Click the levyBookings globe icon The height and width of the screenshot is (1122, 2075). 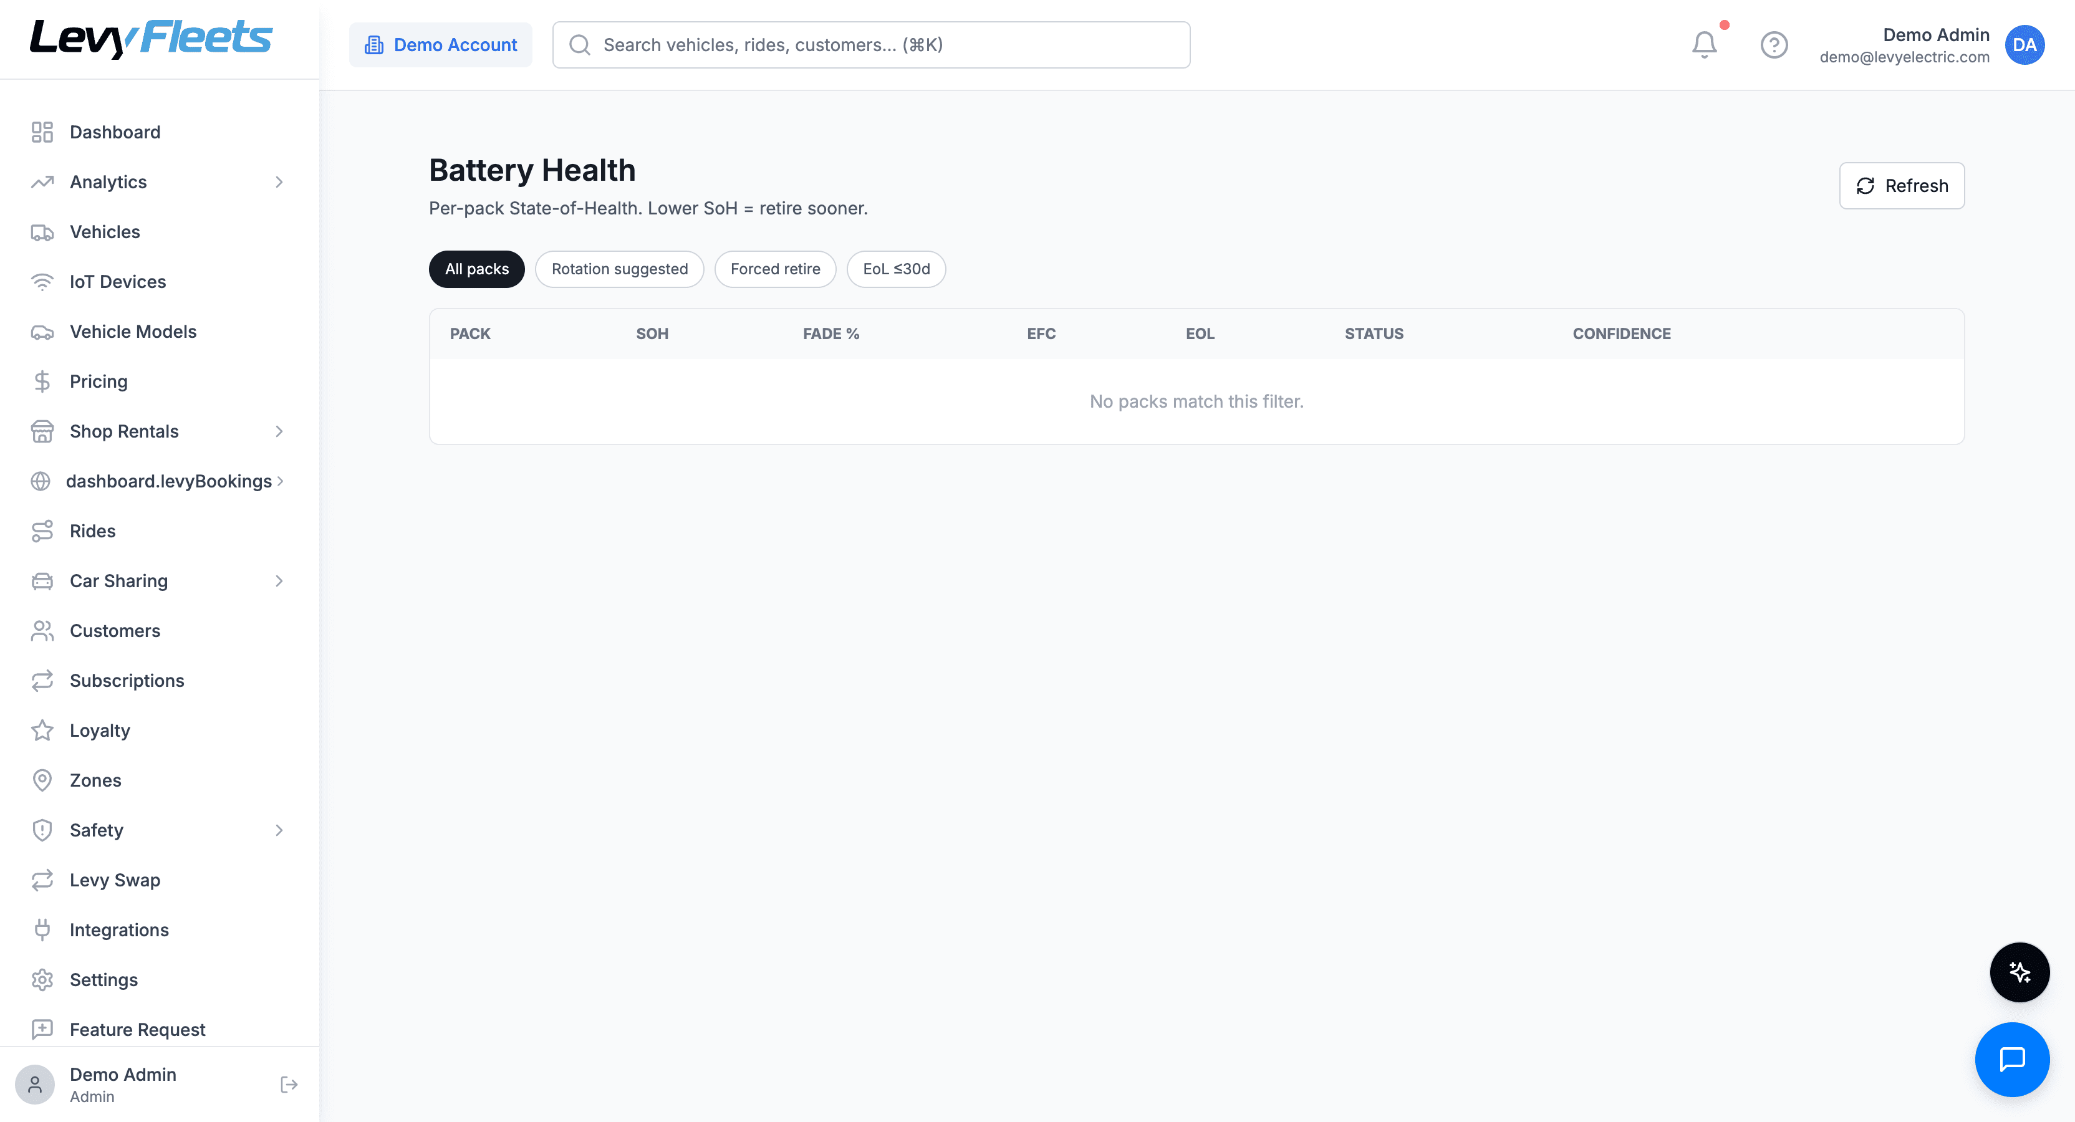pyautogui.click(x=41, y=482)
